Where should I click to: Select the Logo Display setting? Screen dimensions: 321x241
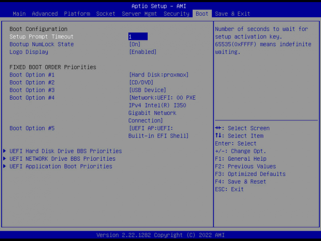click(29, 52)
